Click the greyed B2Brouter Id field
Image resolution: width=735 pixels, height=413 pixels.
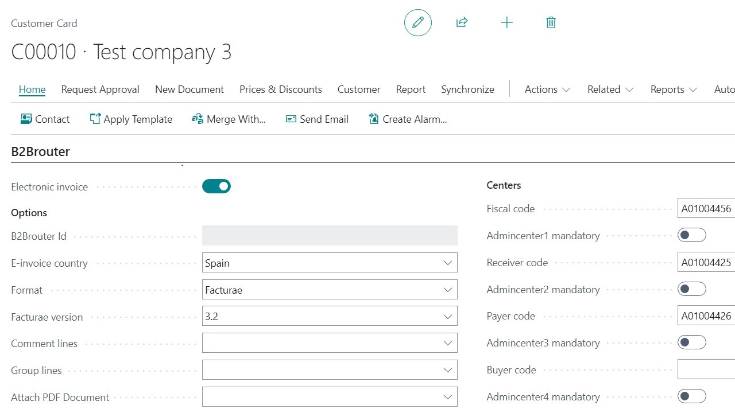tap(330, 236)
